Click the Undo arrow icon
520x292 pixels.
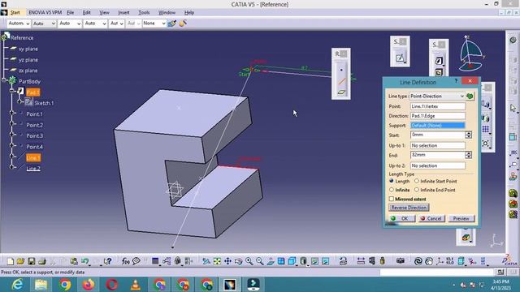coord(84,261)
